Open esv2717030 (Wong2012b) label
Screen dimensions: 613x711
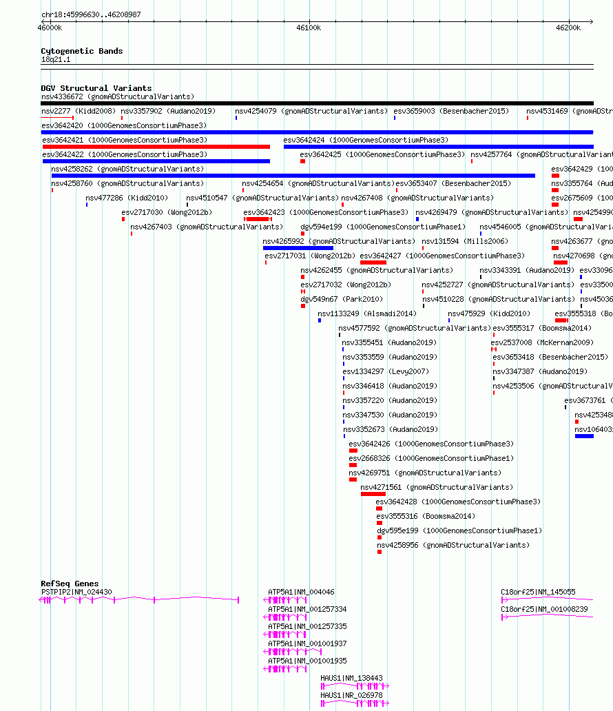tap(167, 212)
